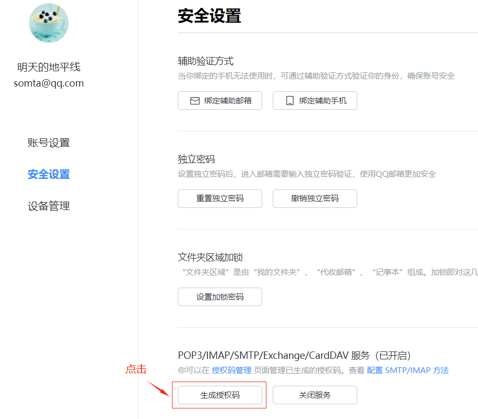
Task: Generate an auth code via 生成授权码
Action: click(x=219, y=395)
